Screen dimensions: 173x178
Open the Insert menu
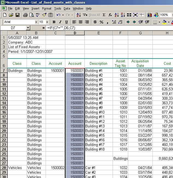[35, 8]
